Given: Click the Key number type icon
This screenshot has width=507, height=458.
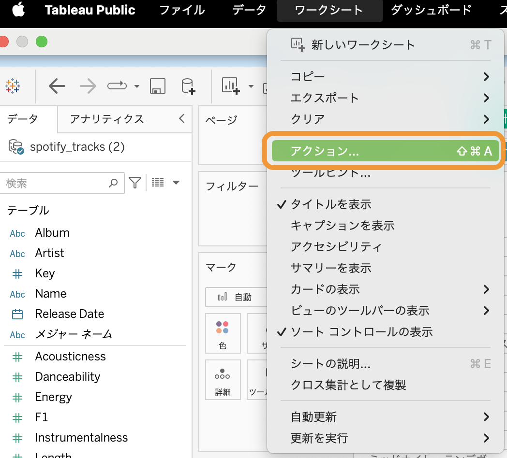Looking at the screenshot, I should [17, 274].
